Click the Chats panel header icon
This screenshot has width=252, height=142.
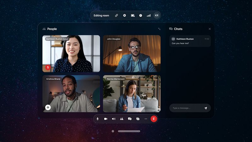click(171, 29)
